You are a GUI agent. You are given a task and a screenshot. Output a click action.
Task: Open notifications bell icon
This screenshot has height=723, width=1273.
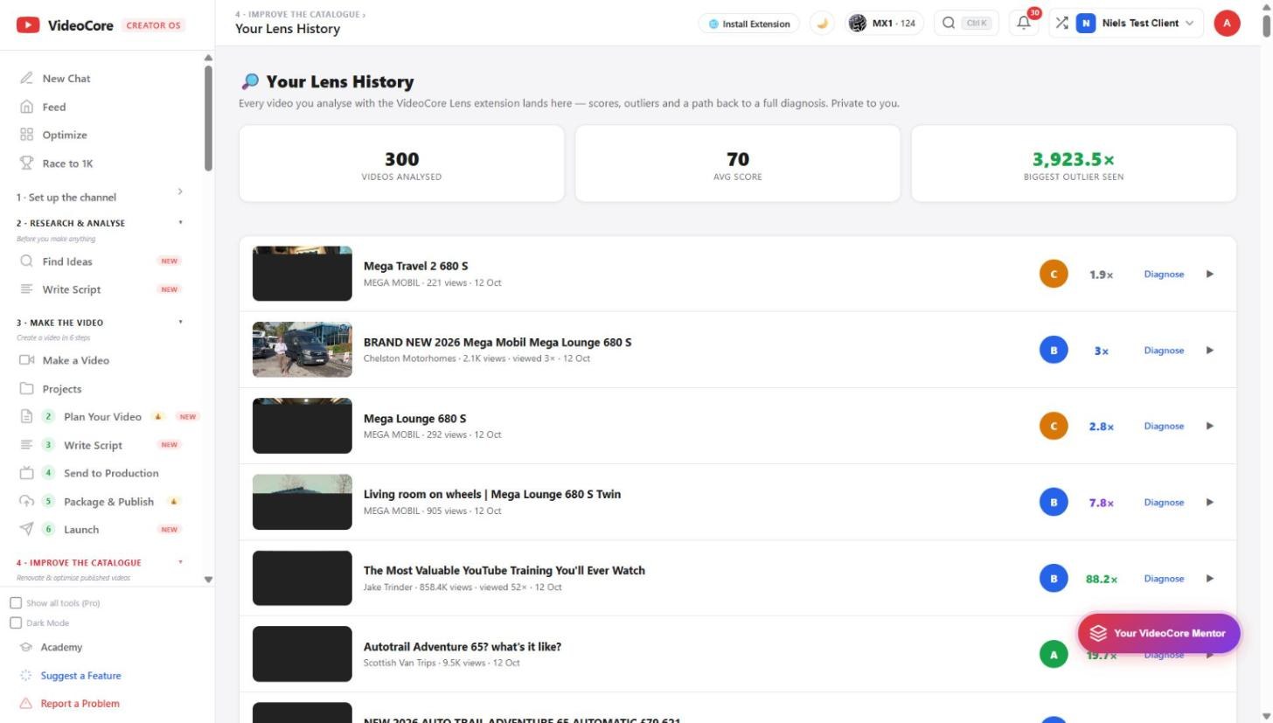point(1024,24)
